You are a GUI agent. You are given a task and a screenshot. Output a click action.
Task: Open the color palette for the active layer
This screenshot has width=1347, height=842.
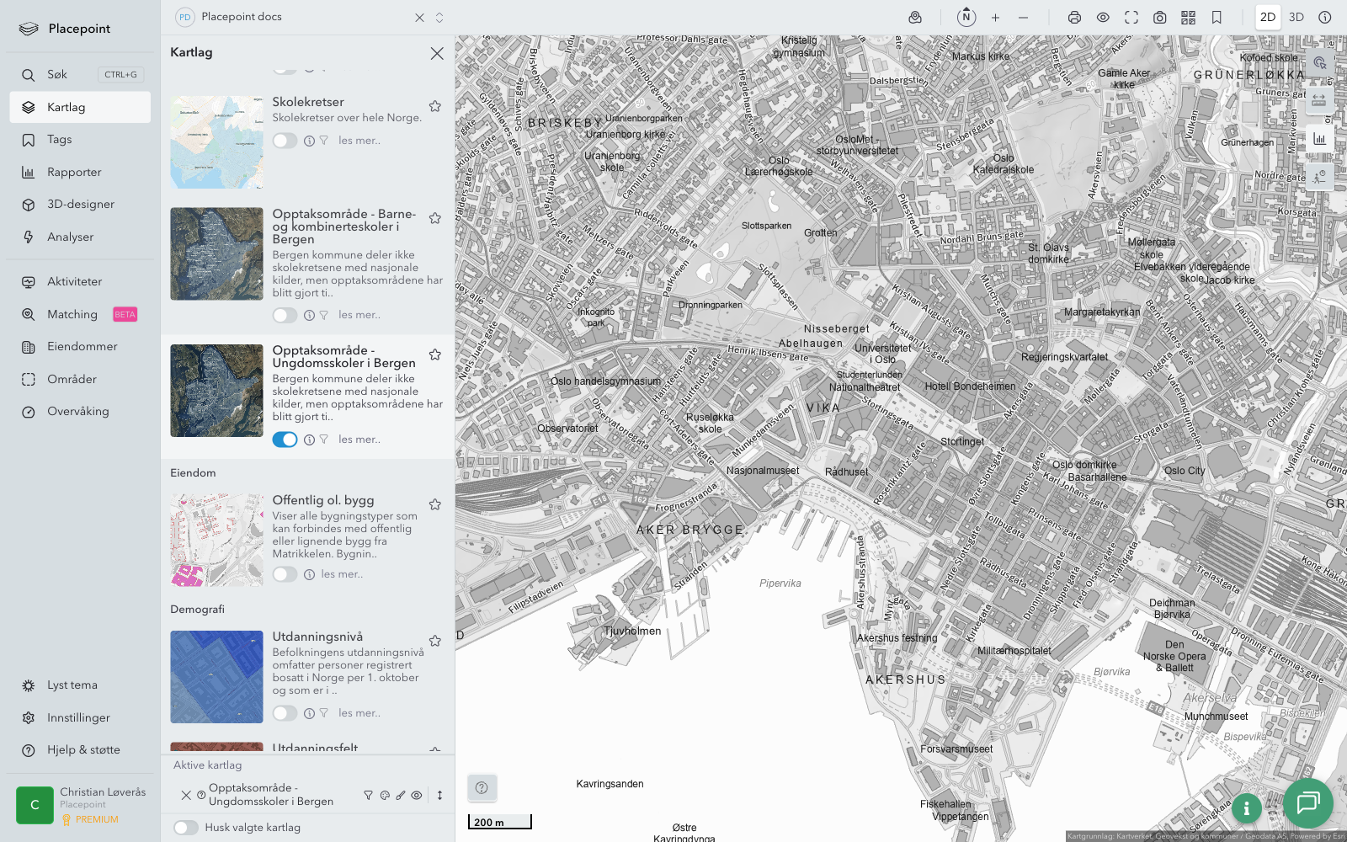(385, 795)
